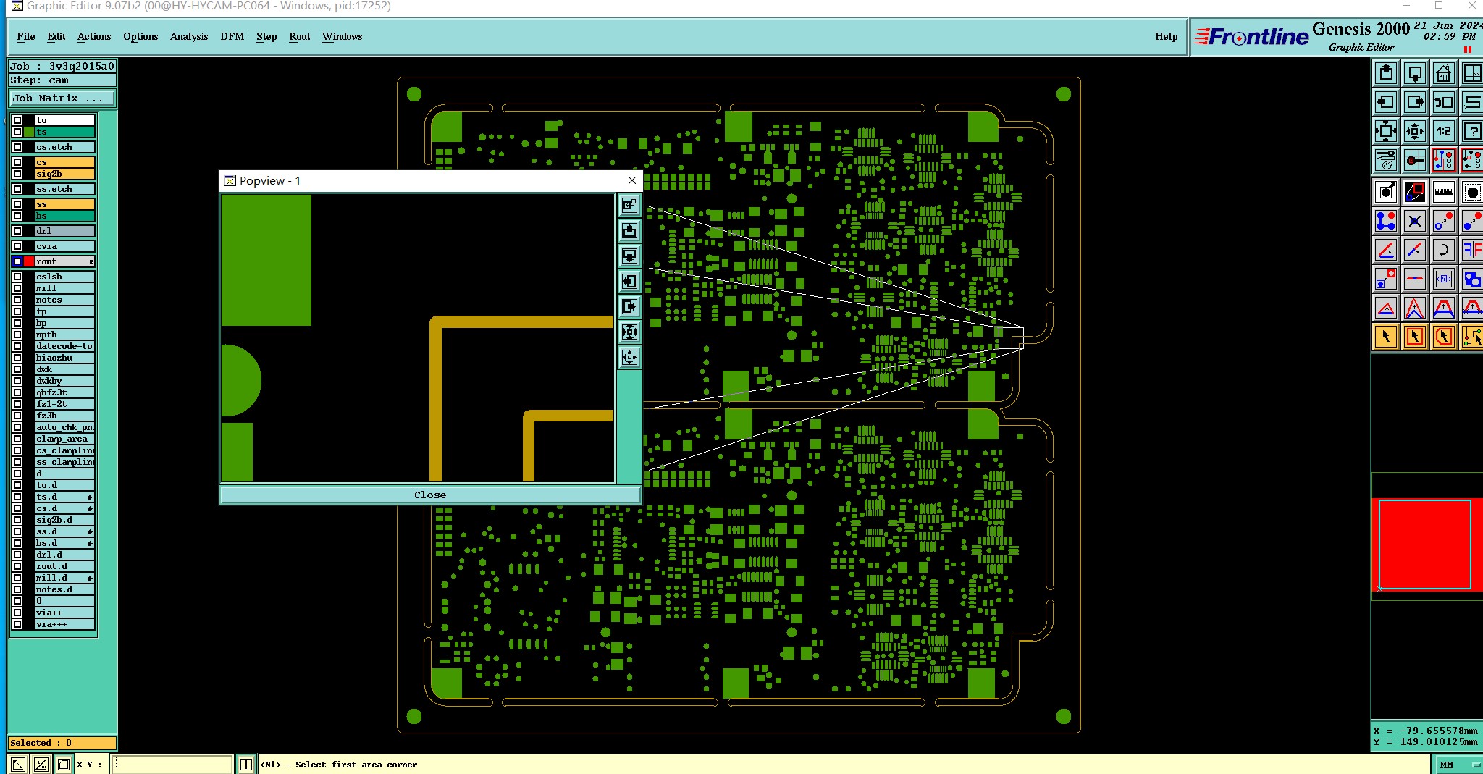The height and width of the screenshot is (774, 1483).
Task: Click the rotate arc arrow icon
Action: (1444, 250)
